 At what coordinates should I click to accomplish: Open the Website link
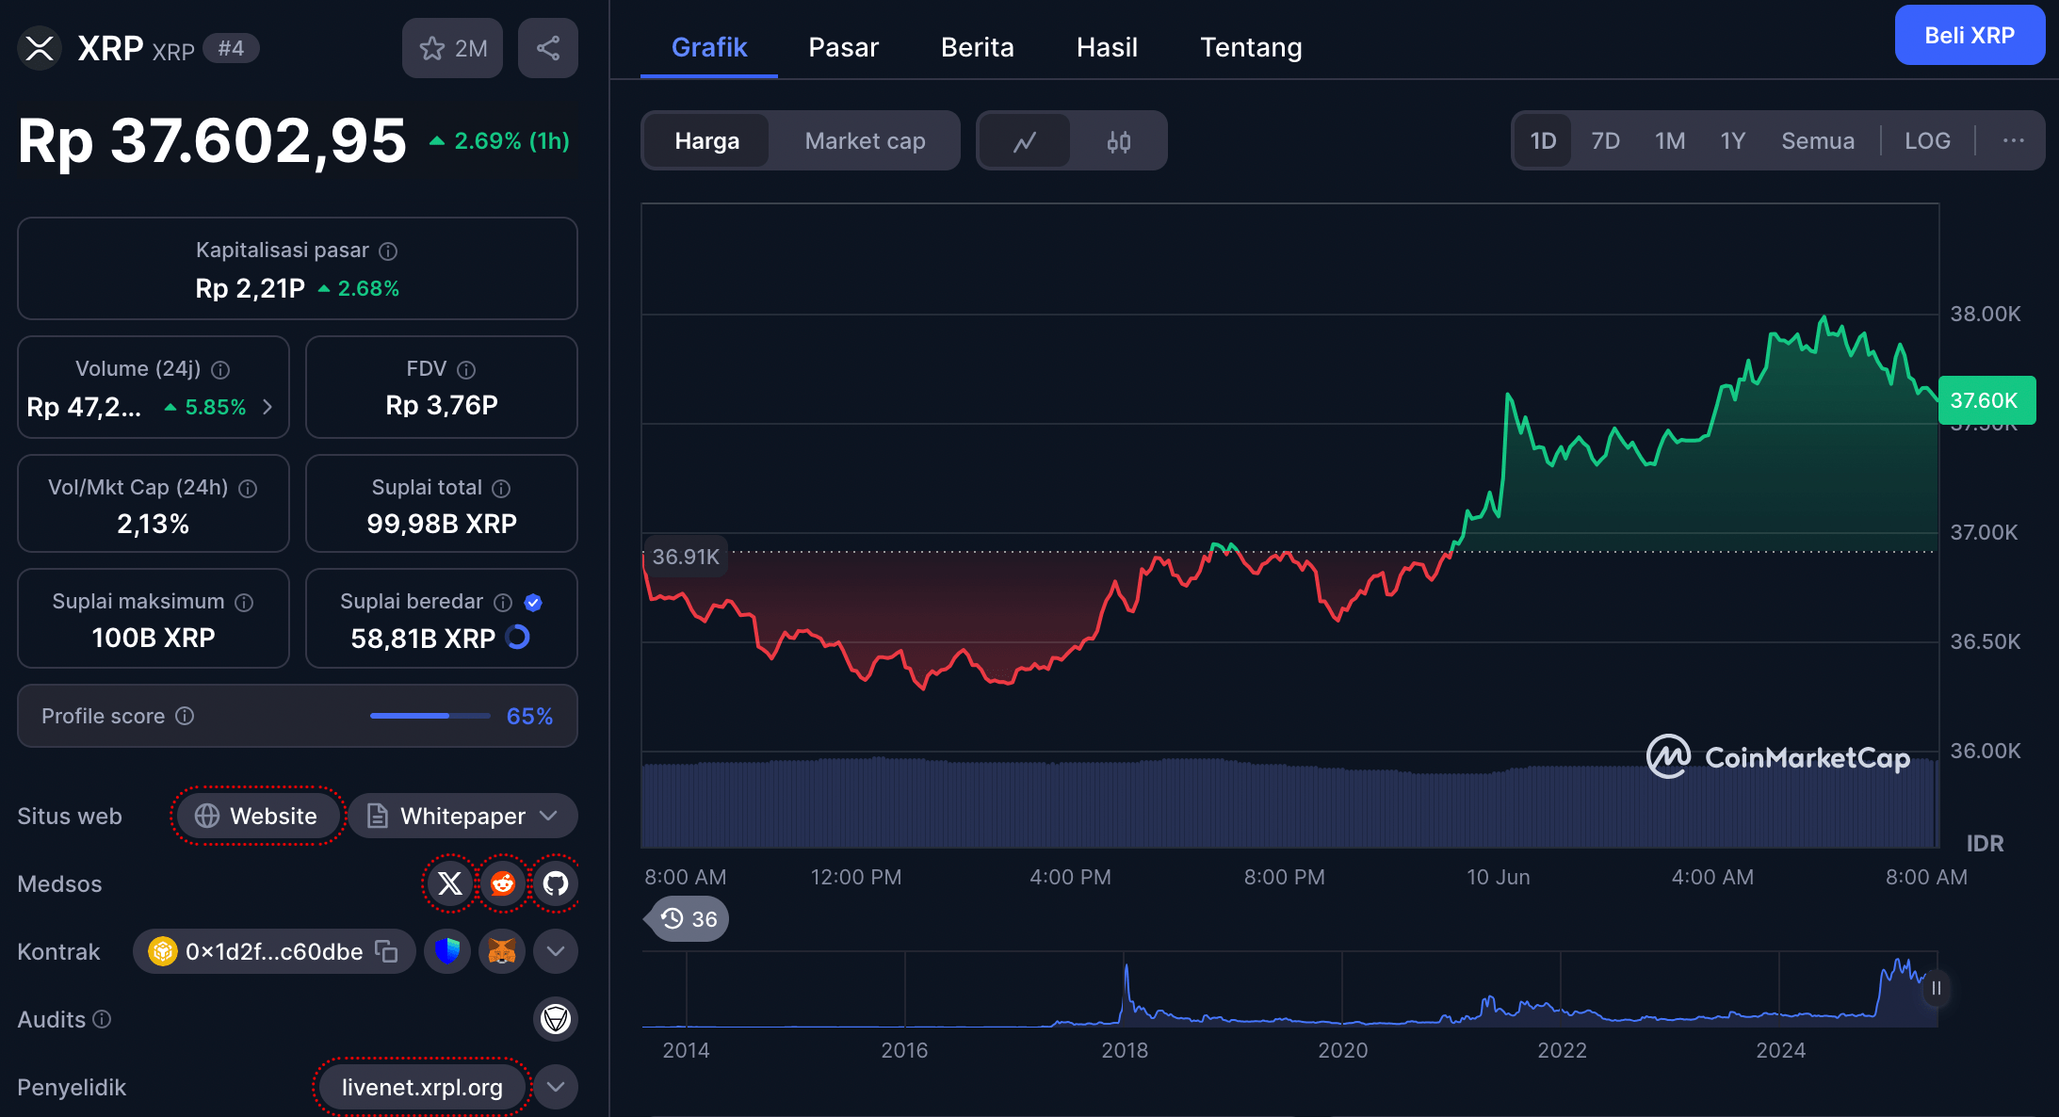[x=256, y=816]
